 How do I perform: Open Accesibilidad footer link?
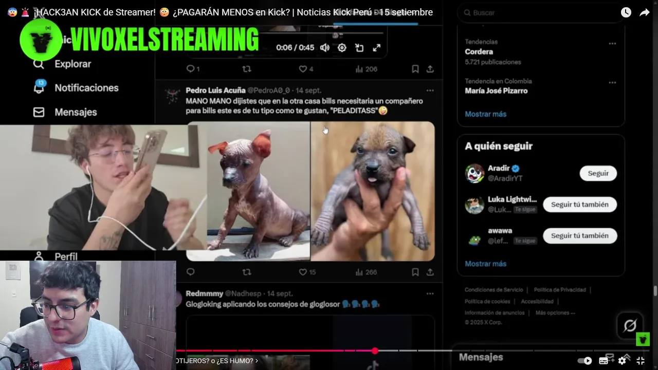tap(537, 301)
